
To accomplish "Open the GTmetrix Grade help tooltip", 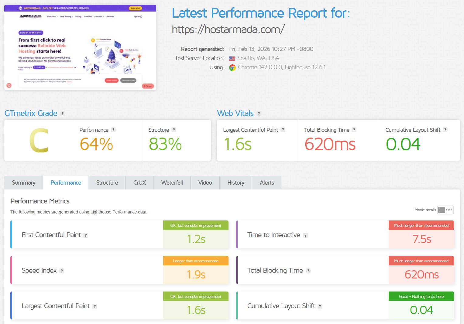I will pyautogui.click(x=63, y=113).
